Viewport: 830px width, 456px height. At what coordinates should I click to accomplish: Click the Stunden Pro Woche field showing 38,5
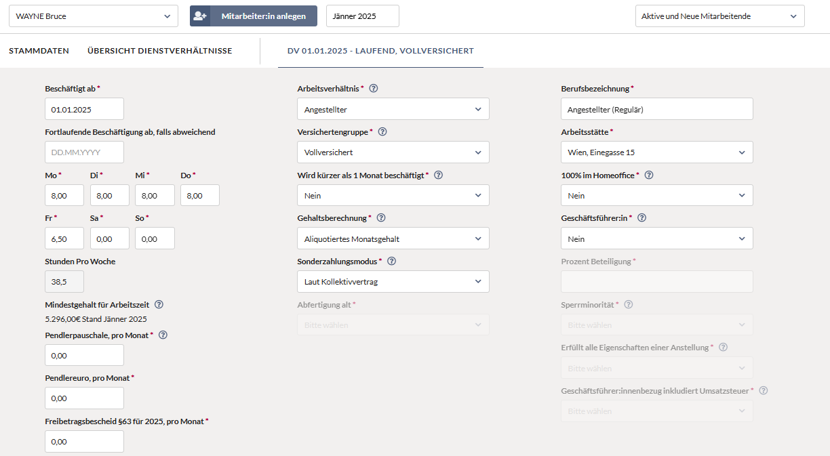pyautogui.click(x=64, y=282)
